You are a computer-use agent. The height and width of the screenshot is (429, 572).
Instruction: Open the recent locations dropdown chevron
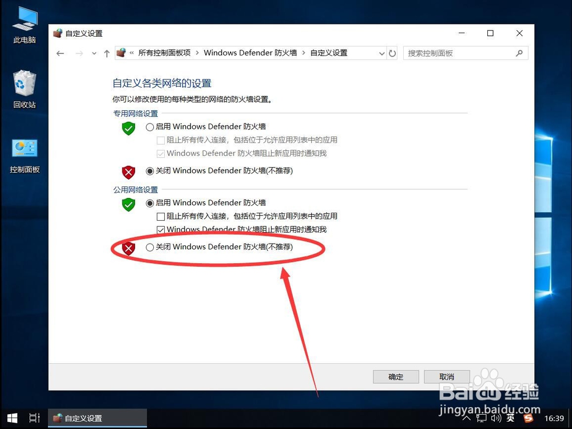tap(94, 53)
